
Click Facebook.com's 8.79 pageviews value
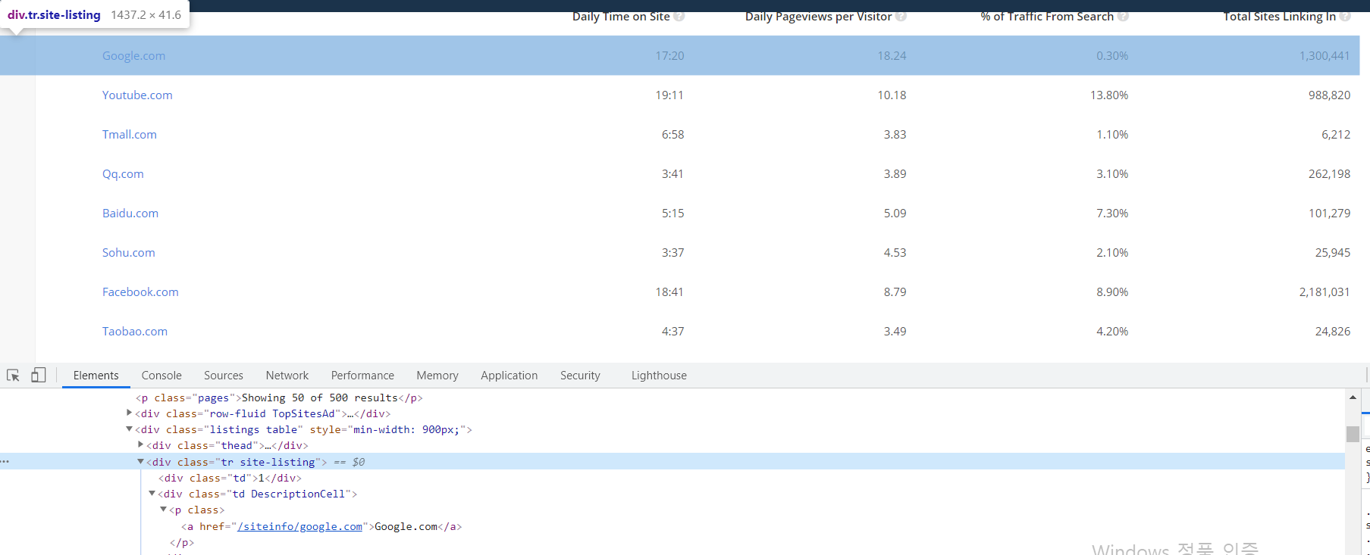895,292
